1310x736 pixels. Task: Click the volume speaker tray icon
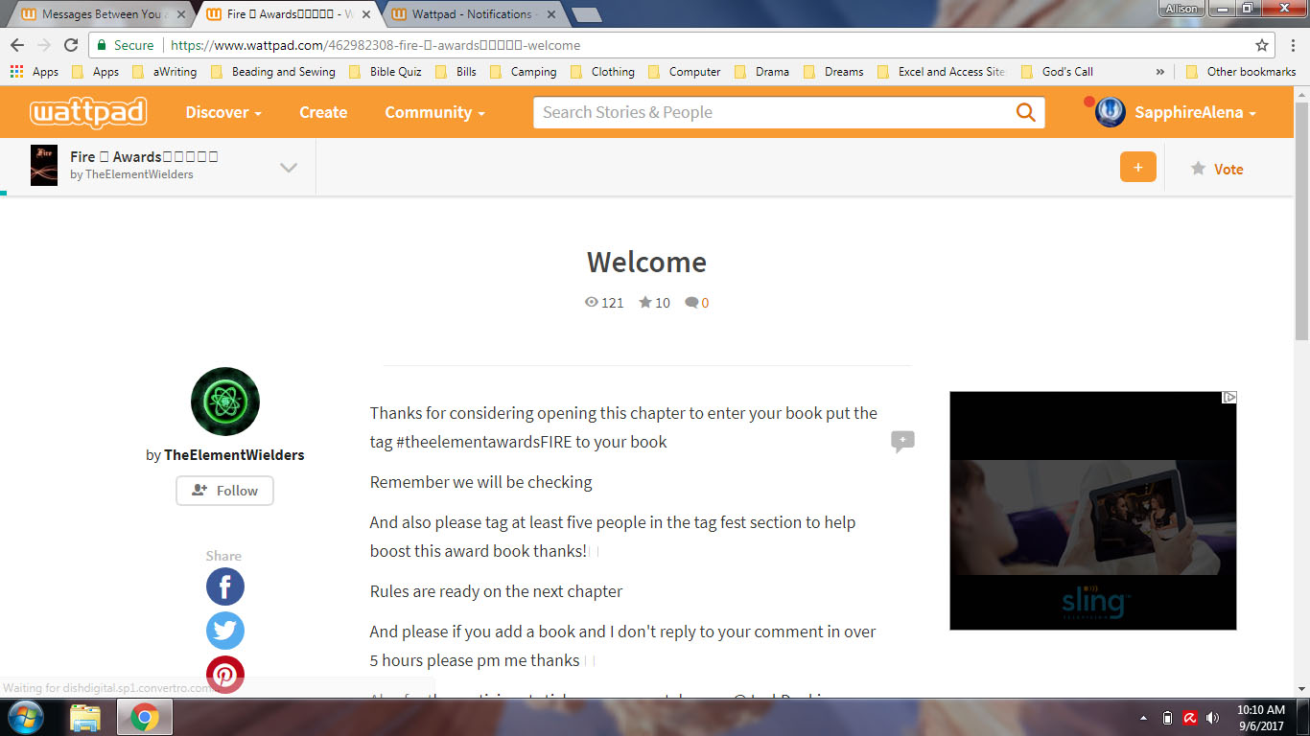tap(1213, 718)
